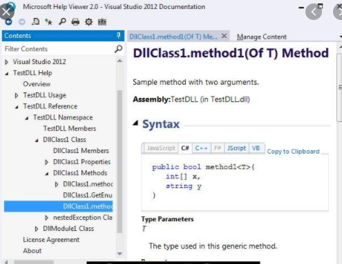Select the JavaScript code tab

coord(161,148)
